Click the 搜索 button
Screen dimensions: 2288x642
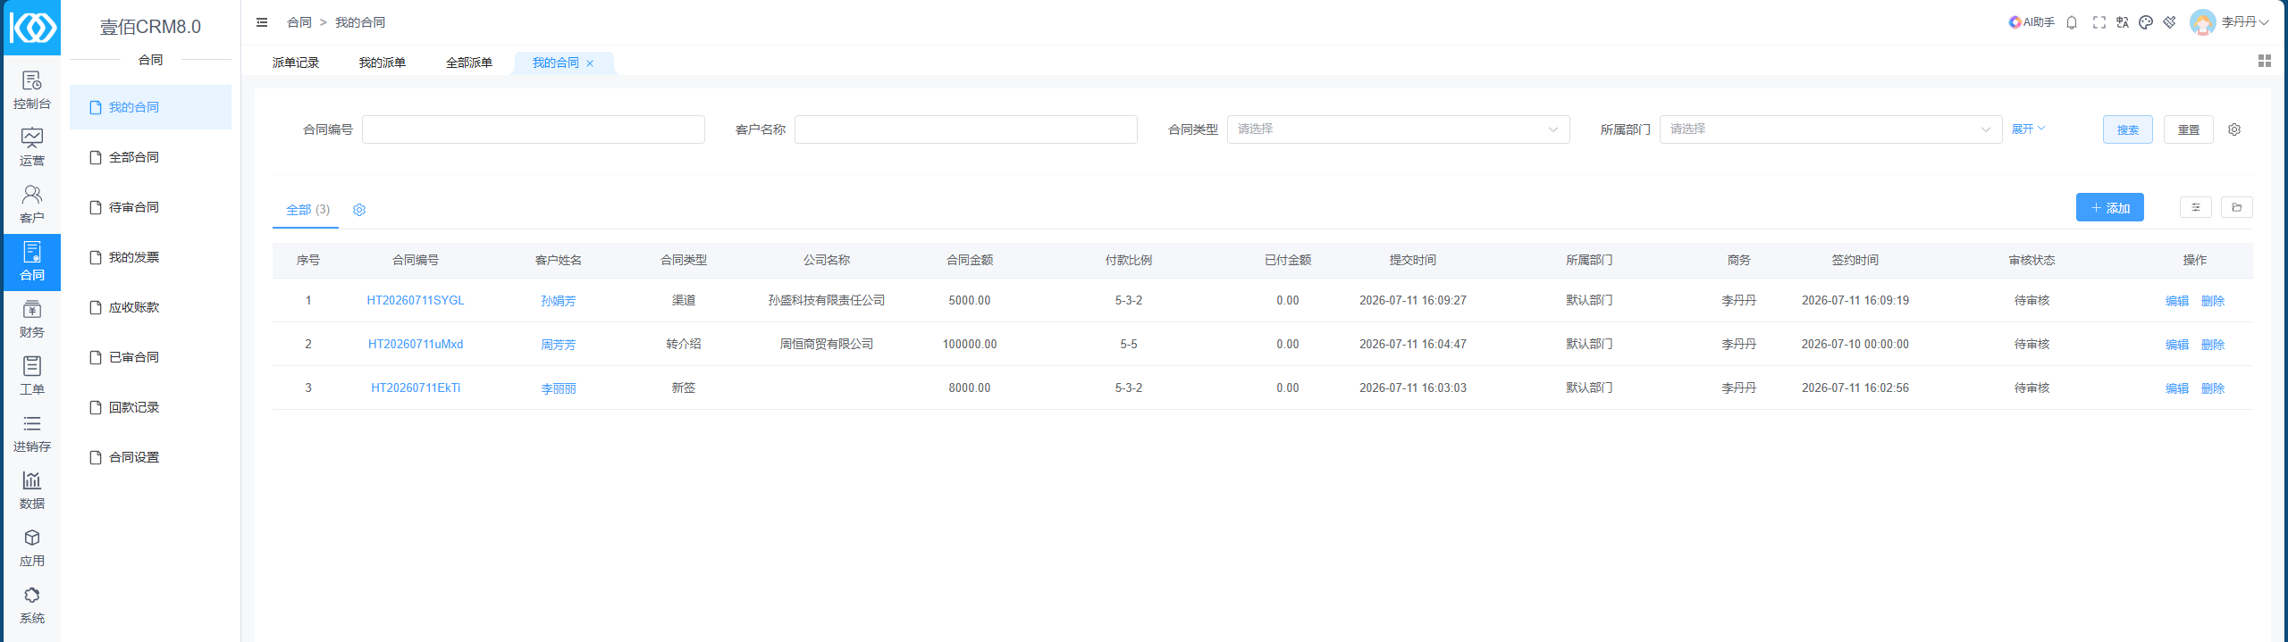[2128, 129]
